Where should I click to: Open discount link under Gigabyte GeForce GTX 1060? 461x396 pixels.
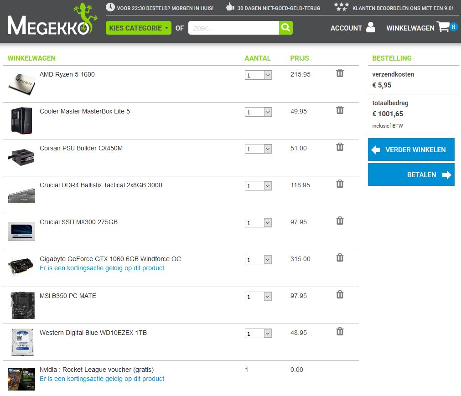(102, 268)
